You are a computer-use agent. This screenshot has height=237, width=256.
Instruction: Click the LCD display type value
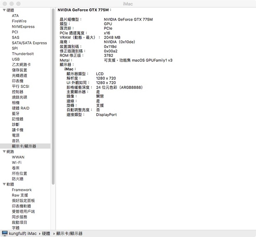click(x=100, y=74)
